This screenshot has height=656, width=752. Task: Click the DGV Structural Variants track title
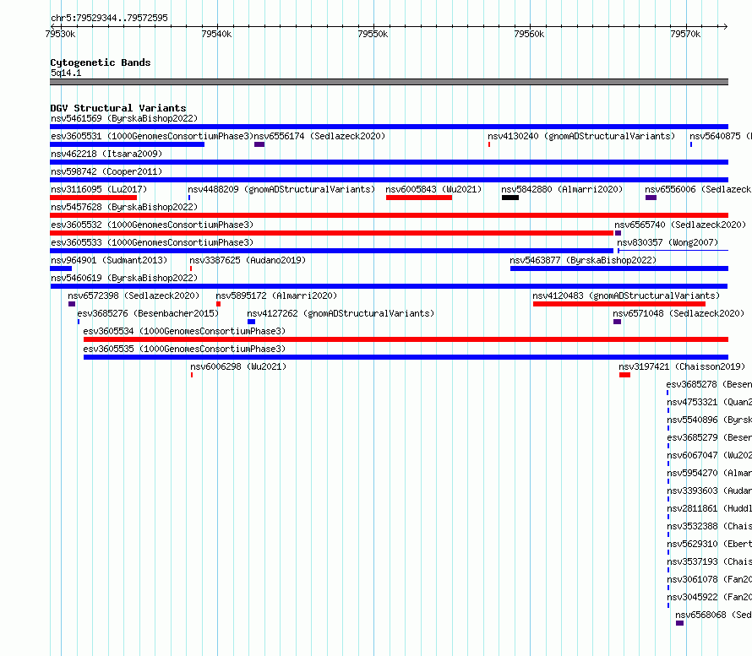(x=118, y=108)
